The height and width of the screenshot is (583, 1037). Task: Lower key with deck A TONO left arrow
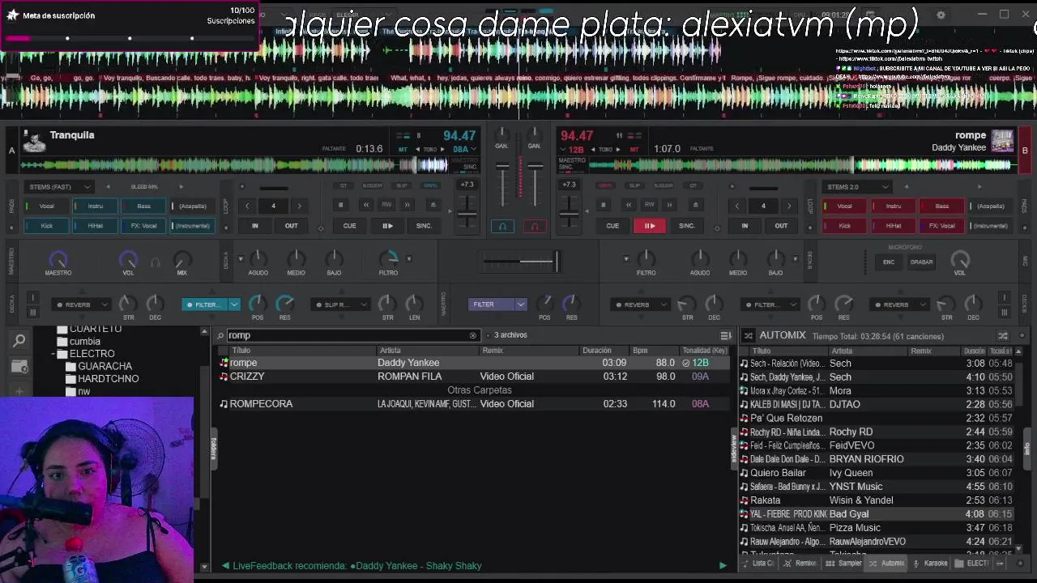point(419,149)
